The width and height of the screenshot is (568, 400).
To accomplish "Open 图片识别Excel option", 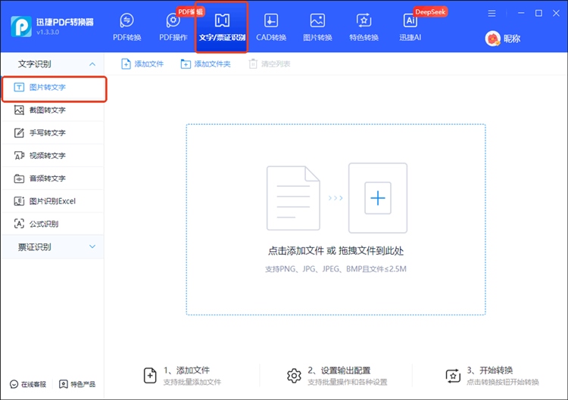I will (x=52, y=201).
